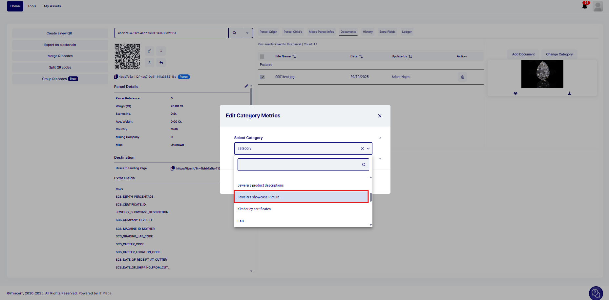The image size is (609, 300).
Task: Check the select-all checkbox in table header
Action: (x=262, y=56)
